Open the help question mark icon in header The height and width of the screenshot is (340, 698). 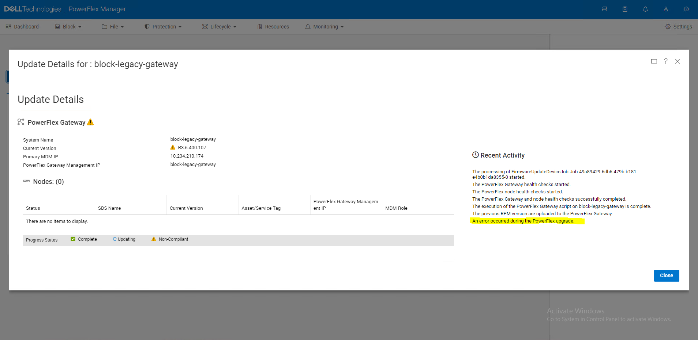[686, 9]
